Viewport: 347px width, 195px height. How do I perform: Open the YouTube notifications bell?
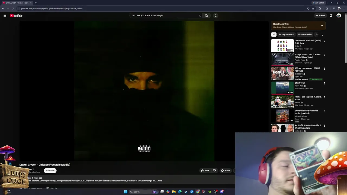(331, 15)
